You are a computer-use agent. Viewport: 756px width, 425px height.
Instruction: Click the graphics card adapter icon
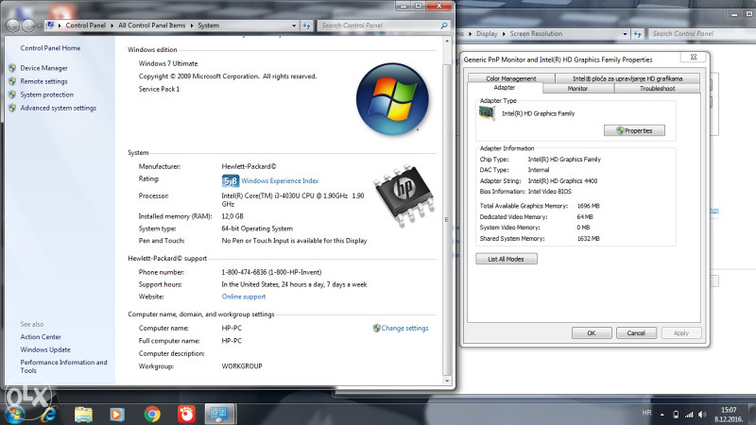point(487,113)
